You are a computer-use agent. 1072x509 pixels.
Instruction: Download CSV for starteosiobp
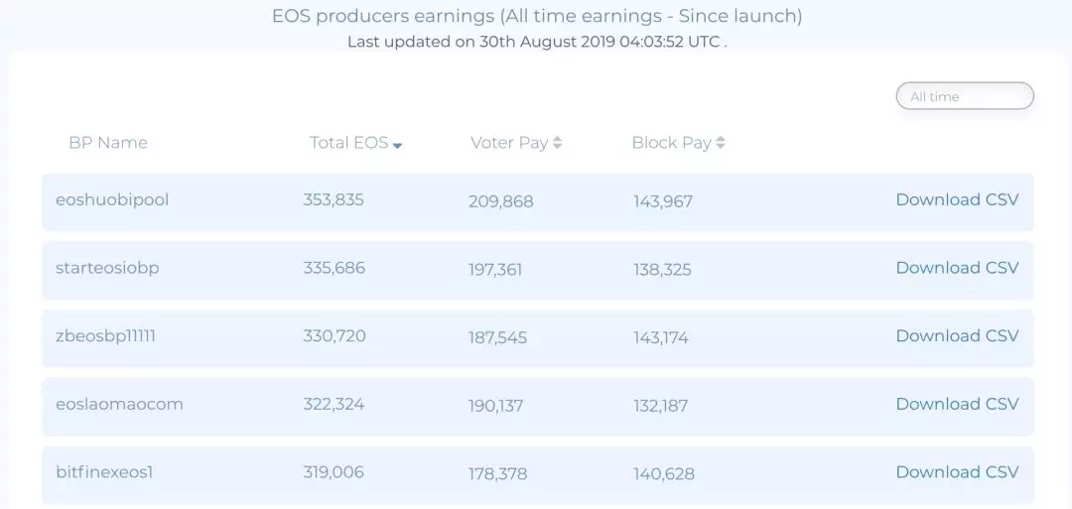[x=957, y=268]
